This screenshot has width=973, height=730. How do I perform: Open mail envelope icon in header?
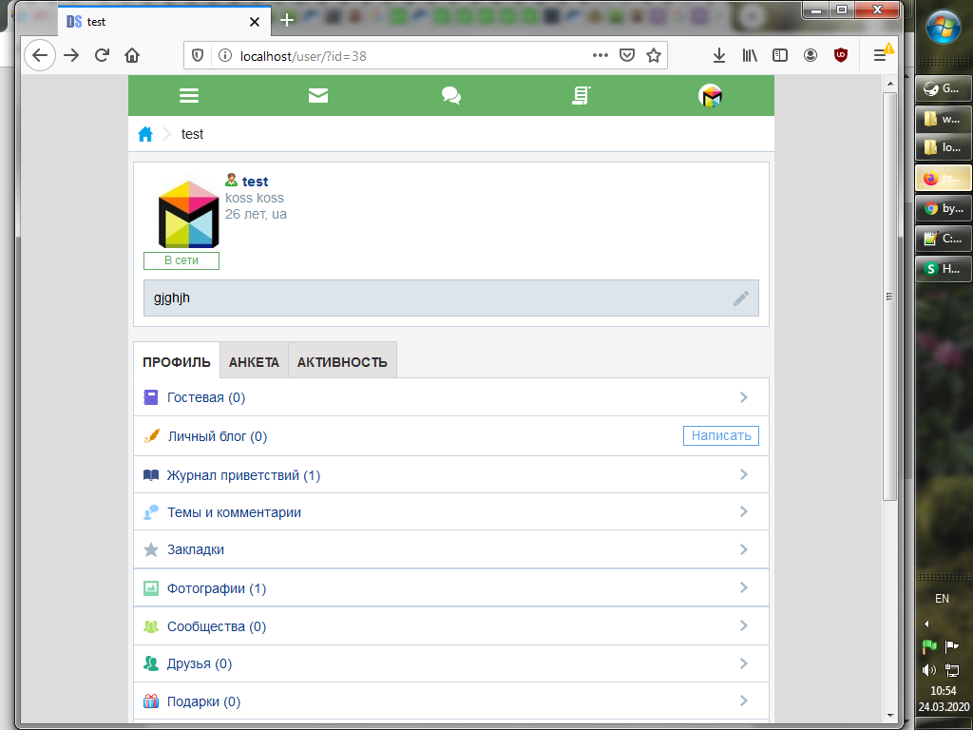coord(318,95)
